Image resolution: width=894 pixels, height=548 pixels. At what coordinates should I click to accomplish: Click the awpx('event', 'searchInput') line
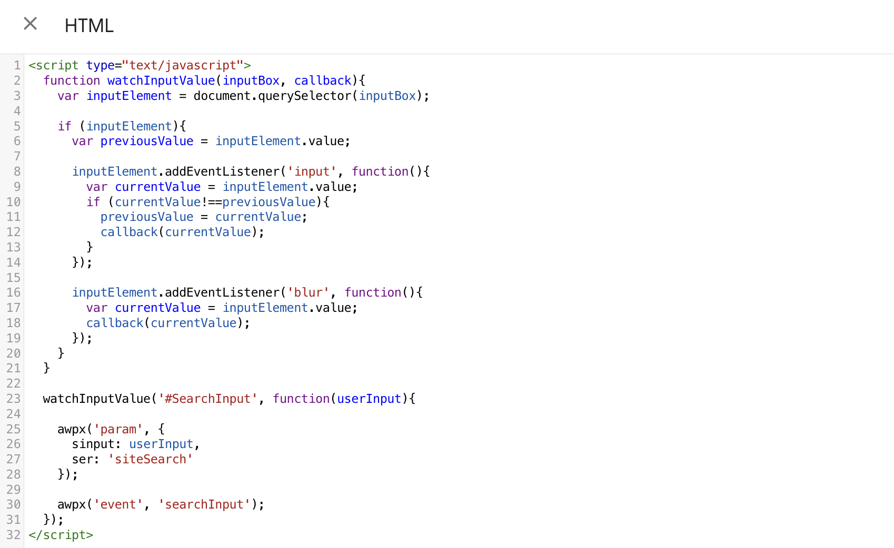point(161,504)
